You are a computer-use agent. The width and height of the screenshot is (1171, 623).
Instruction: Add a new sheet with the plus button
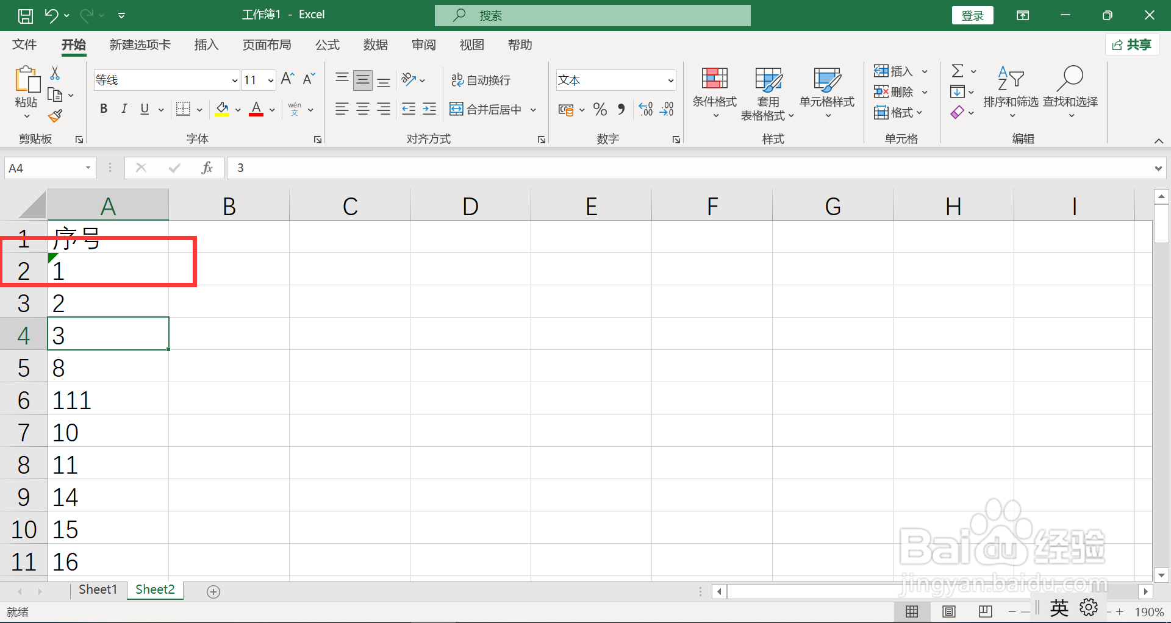point(213,591)
